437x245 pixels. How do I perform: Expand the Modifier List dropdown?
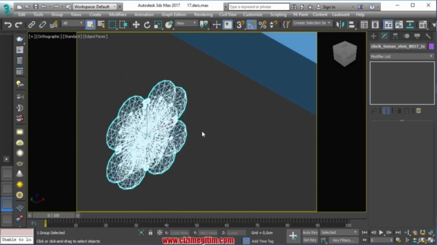tap(401, 56)
